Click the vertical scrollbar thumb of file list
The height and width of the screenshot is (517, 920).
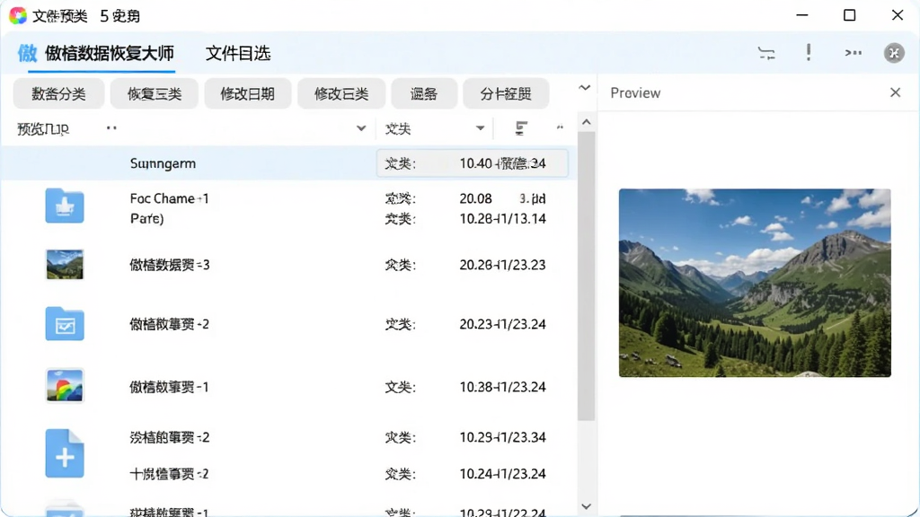(586, 276)
